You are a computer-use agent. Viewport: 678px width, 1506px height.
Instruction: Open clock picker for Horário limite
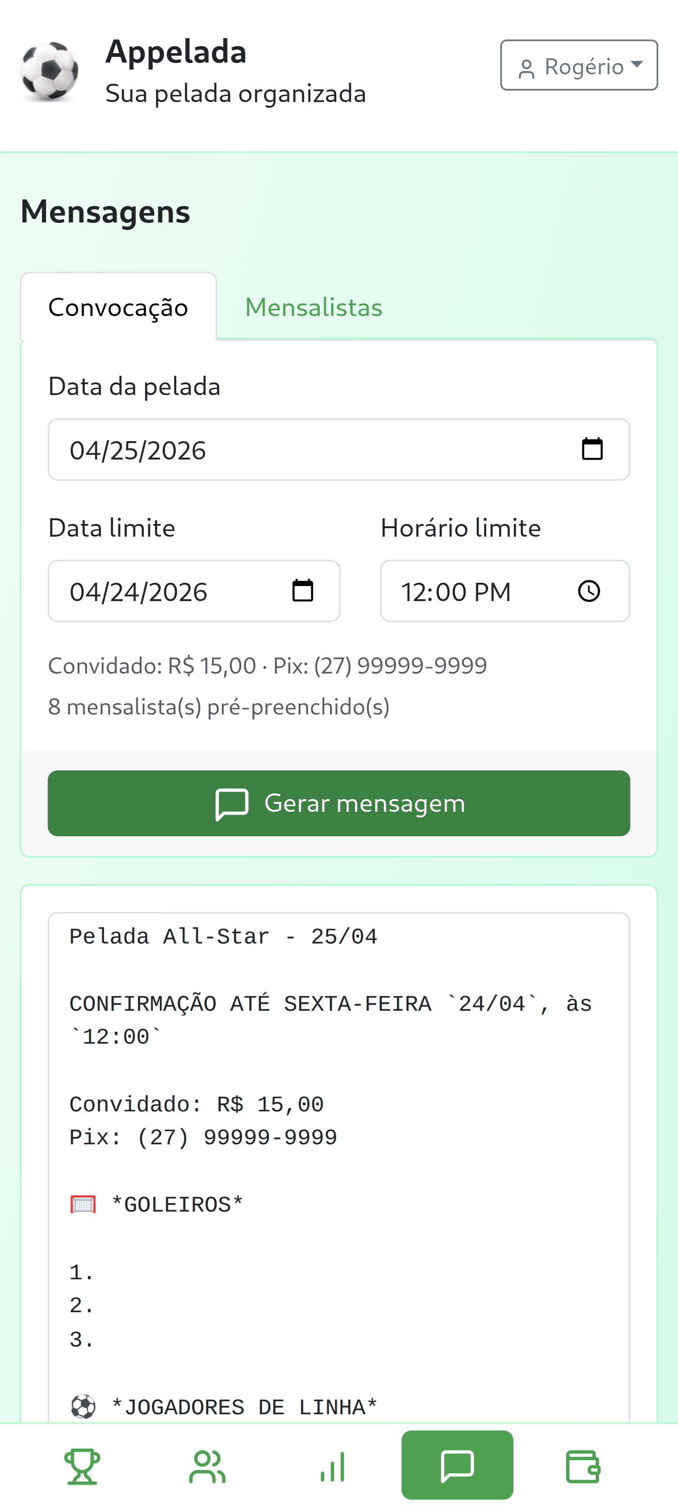589,590
